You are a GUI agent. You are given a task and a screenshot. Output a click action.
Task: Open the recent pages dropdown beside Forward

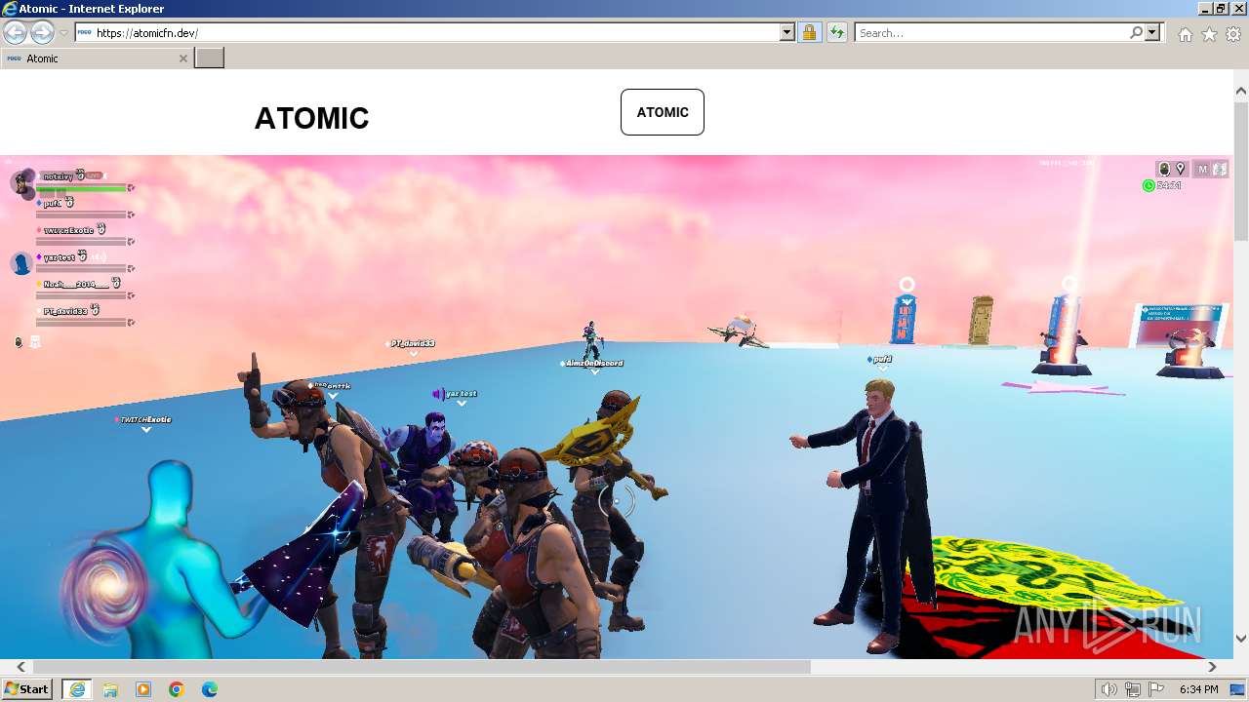[x=63, y=33]
